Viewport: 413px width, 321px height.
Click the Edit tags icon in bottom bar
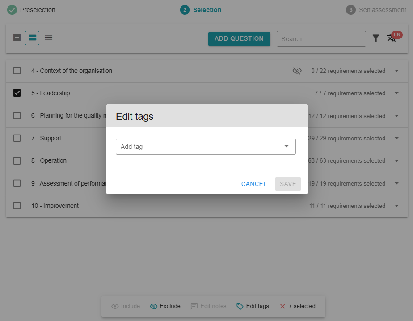coord(240,306)
